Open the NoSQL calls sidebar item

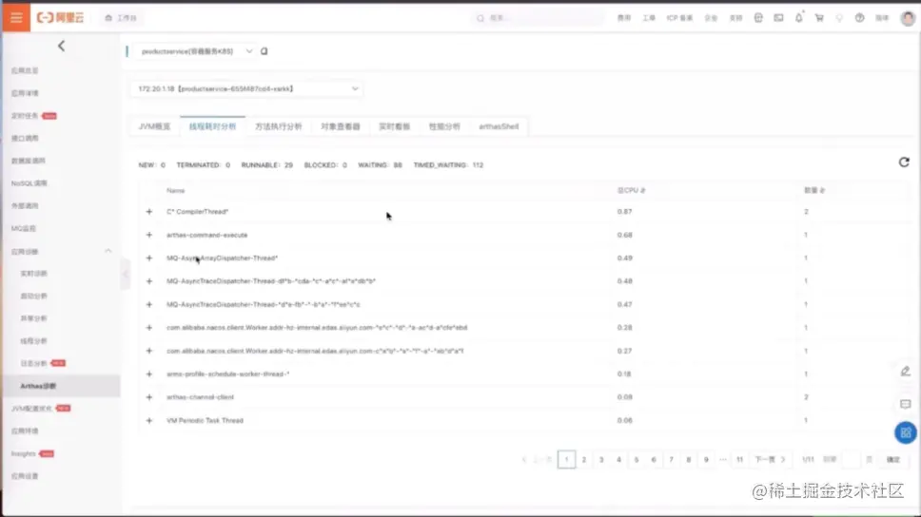(x=29, y=183)
